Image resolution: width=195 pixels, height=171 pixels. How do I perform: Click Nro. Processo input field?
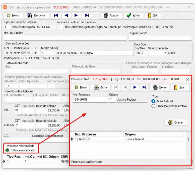point(90,100)
